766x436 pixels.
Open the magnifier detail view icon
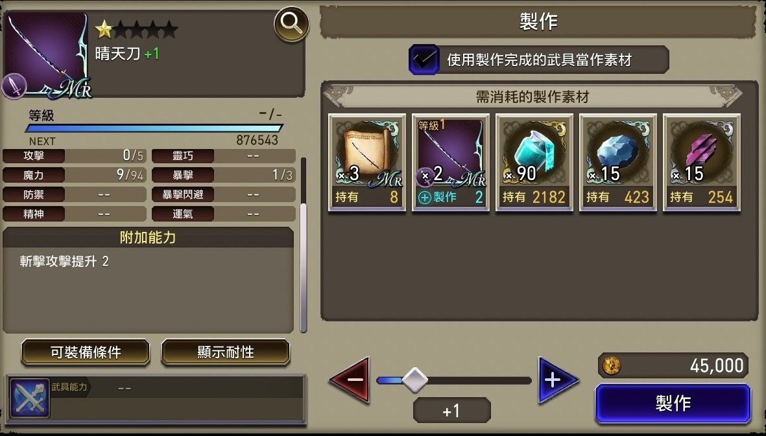click(x=291, y=24)
